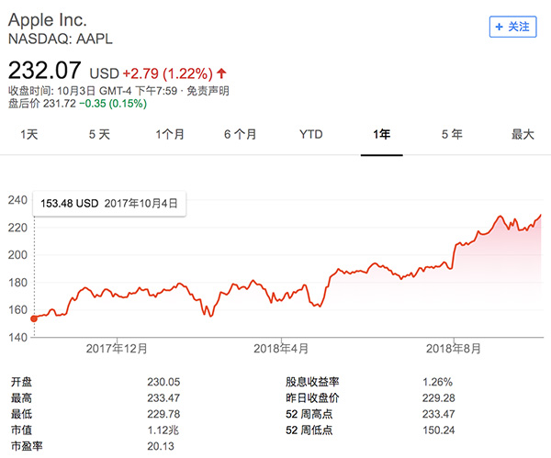Open the 1个月 chart range
551x458 pixels.
(x=170, y=134)
